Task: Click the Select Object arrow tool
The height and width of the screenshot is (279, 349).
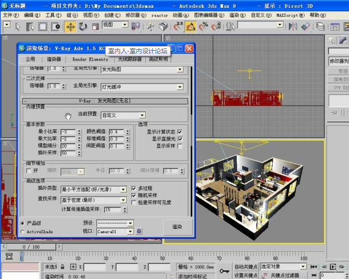Action: [x=18, y=26]
